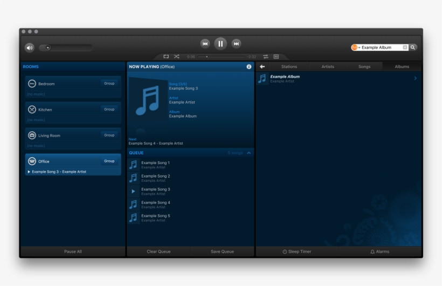This screenshot has height=286, width=442.
Task: Click the Rooms panel header
Action: (x=73, y=66)
